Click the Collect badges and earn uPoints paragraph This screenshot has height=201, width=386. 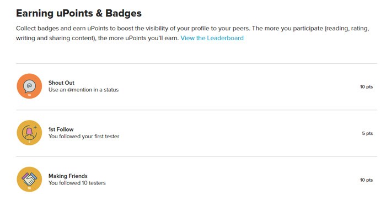pyautogui.click(x=192, y=33)
